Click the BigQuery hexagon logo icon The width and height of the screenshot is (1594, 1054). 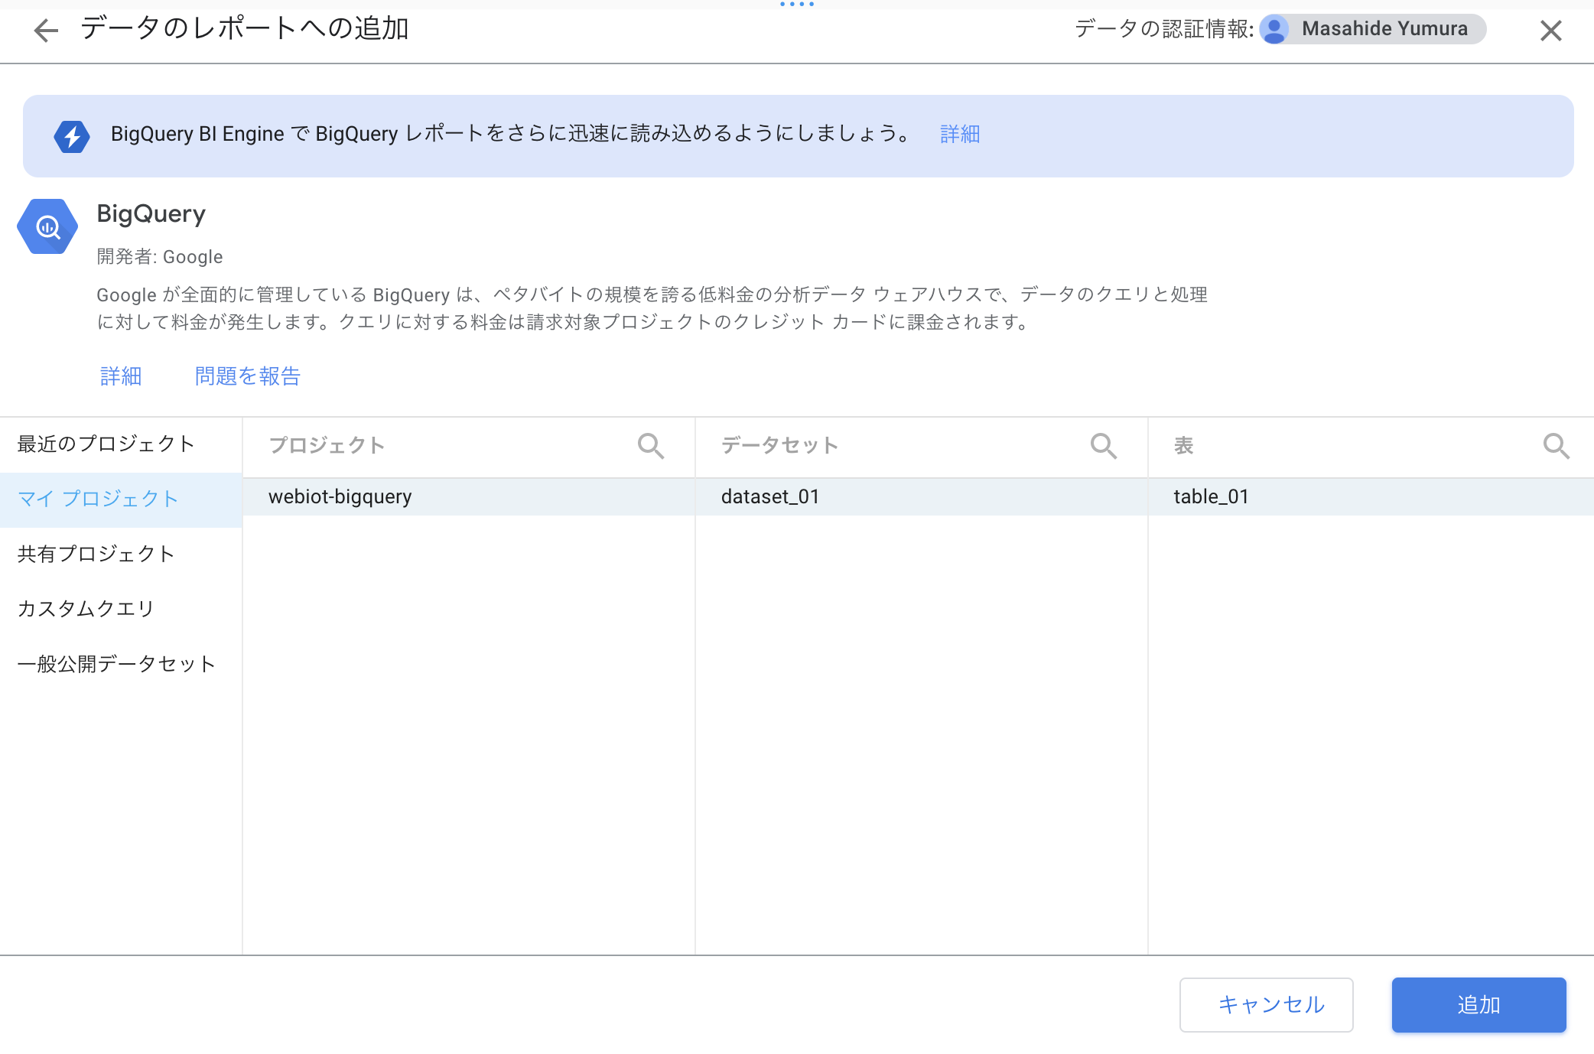(47, 226)
